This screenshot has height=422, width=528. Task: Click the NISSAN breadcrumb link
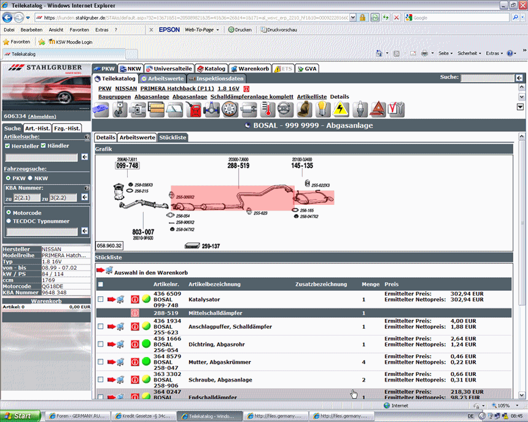(126, 88)
